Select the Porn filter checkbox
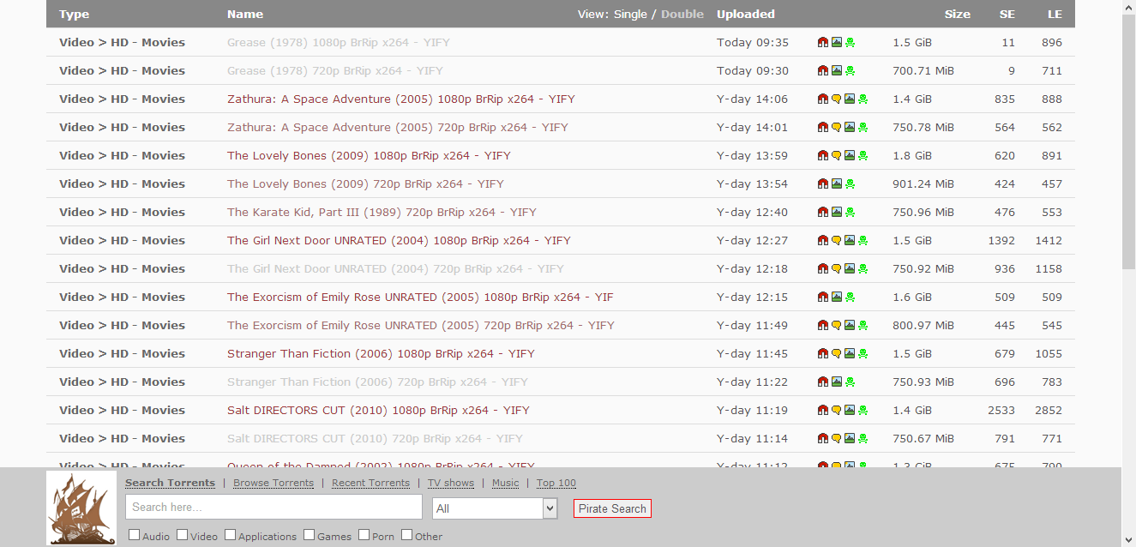 [x=364, y=535]
